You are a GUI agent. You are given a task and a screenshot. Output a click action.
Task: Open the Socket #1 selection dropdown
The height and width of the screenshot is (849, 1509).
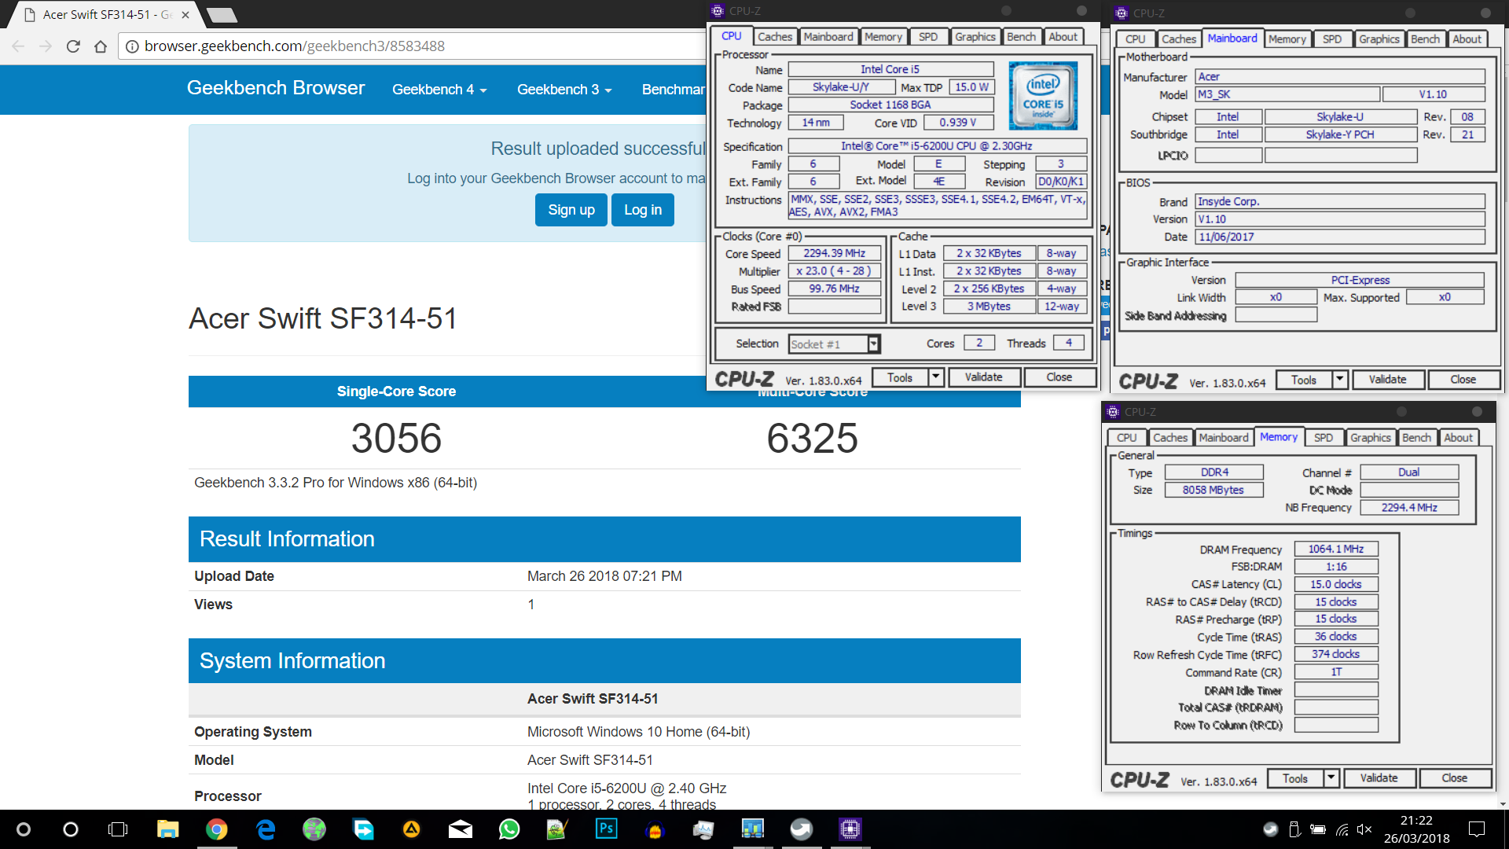[873, 344]
